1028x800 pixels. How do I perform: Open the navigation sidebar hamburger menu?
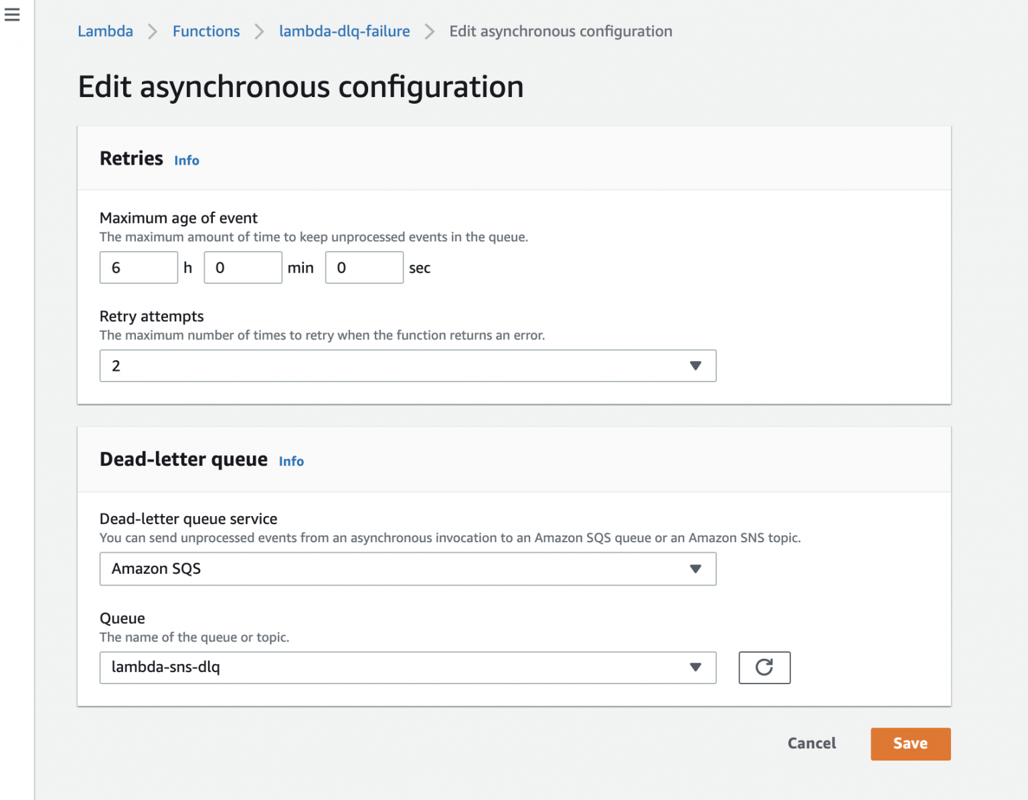[x=12, y=14]
